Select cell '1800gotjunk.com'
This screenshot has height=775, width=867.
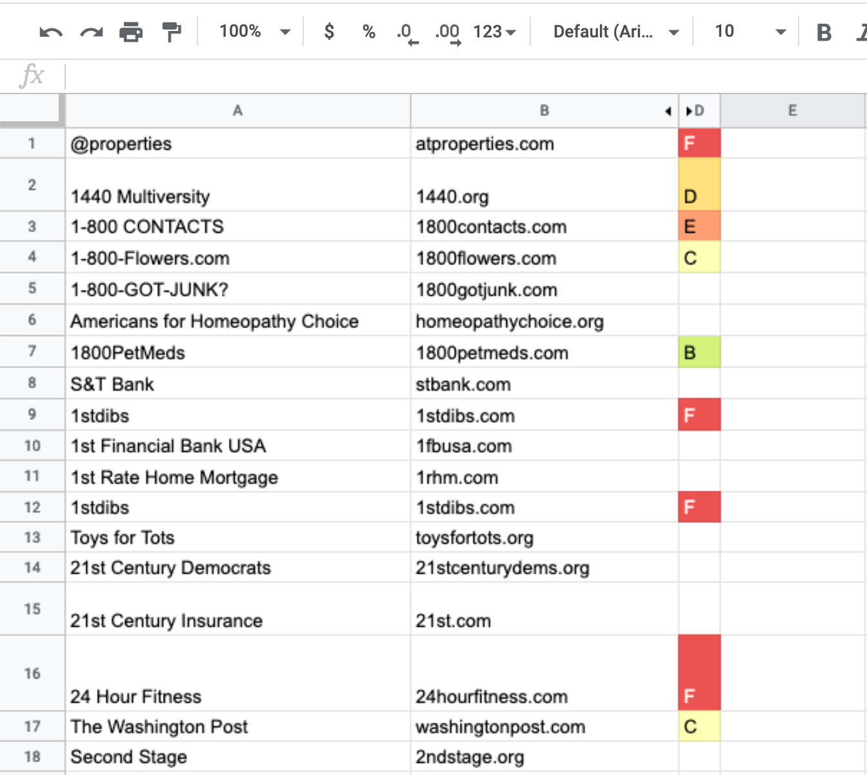click(x=544, y=289)
